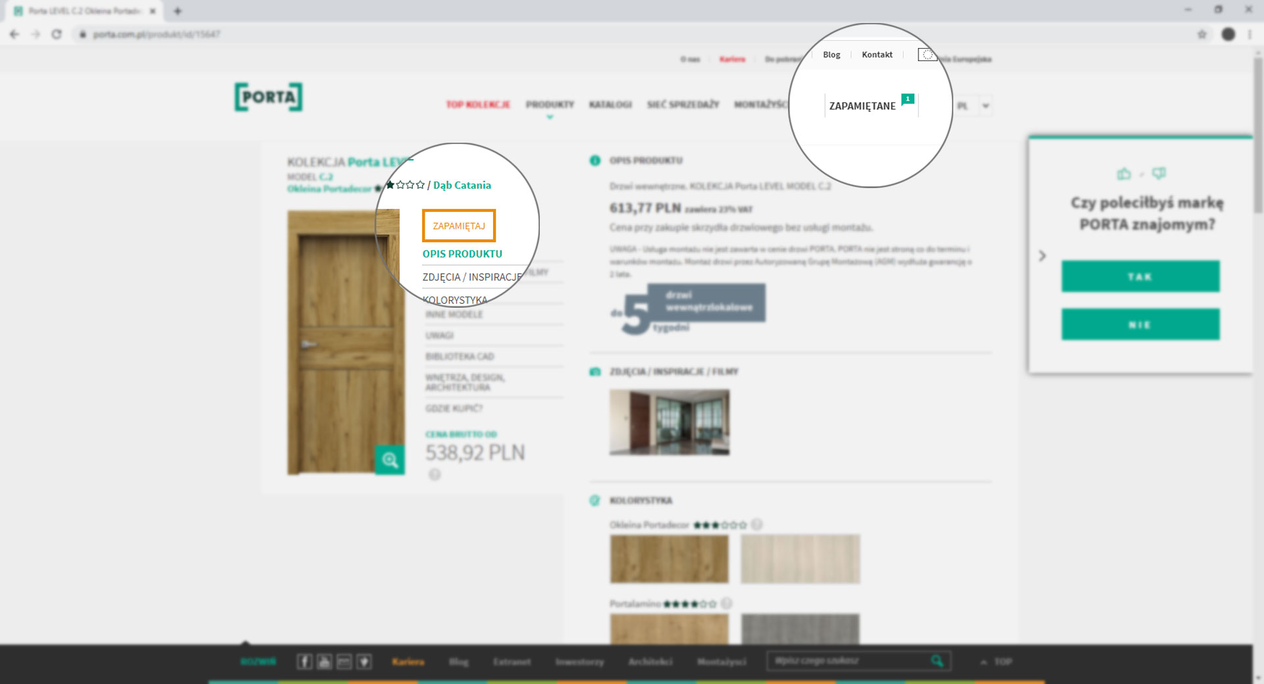Viewport: 1264px width, 684px height.
Task: Click the info icon below the 538,92 PLN price
Action: click(x=434, y=474)
